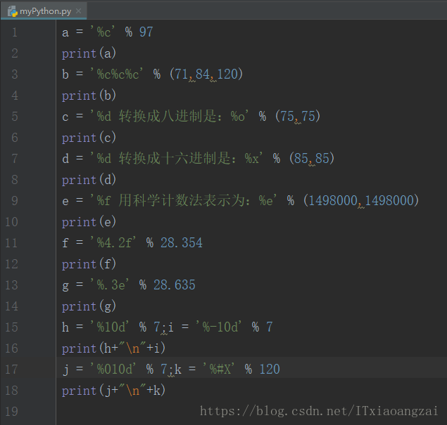Click the print(e) statement
Image resolution: width=447 pixels, height=425 pixels.
coord(89,221)
